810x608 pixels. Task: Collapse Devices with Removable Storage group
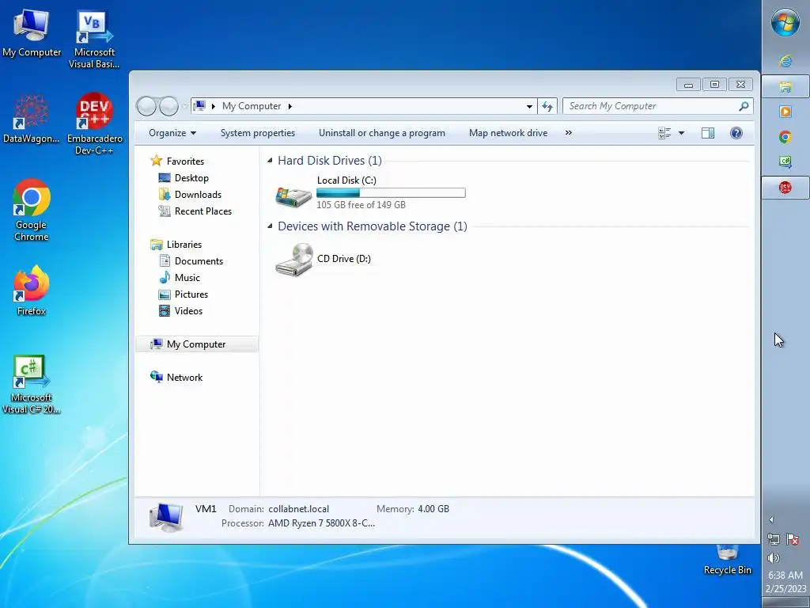tap(270, 226)
